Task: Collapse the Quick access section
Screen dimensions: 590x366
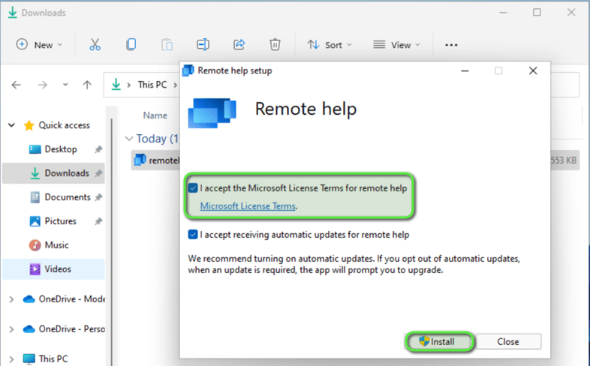Action: tap(11, 125)
